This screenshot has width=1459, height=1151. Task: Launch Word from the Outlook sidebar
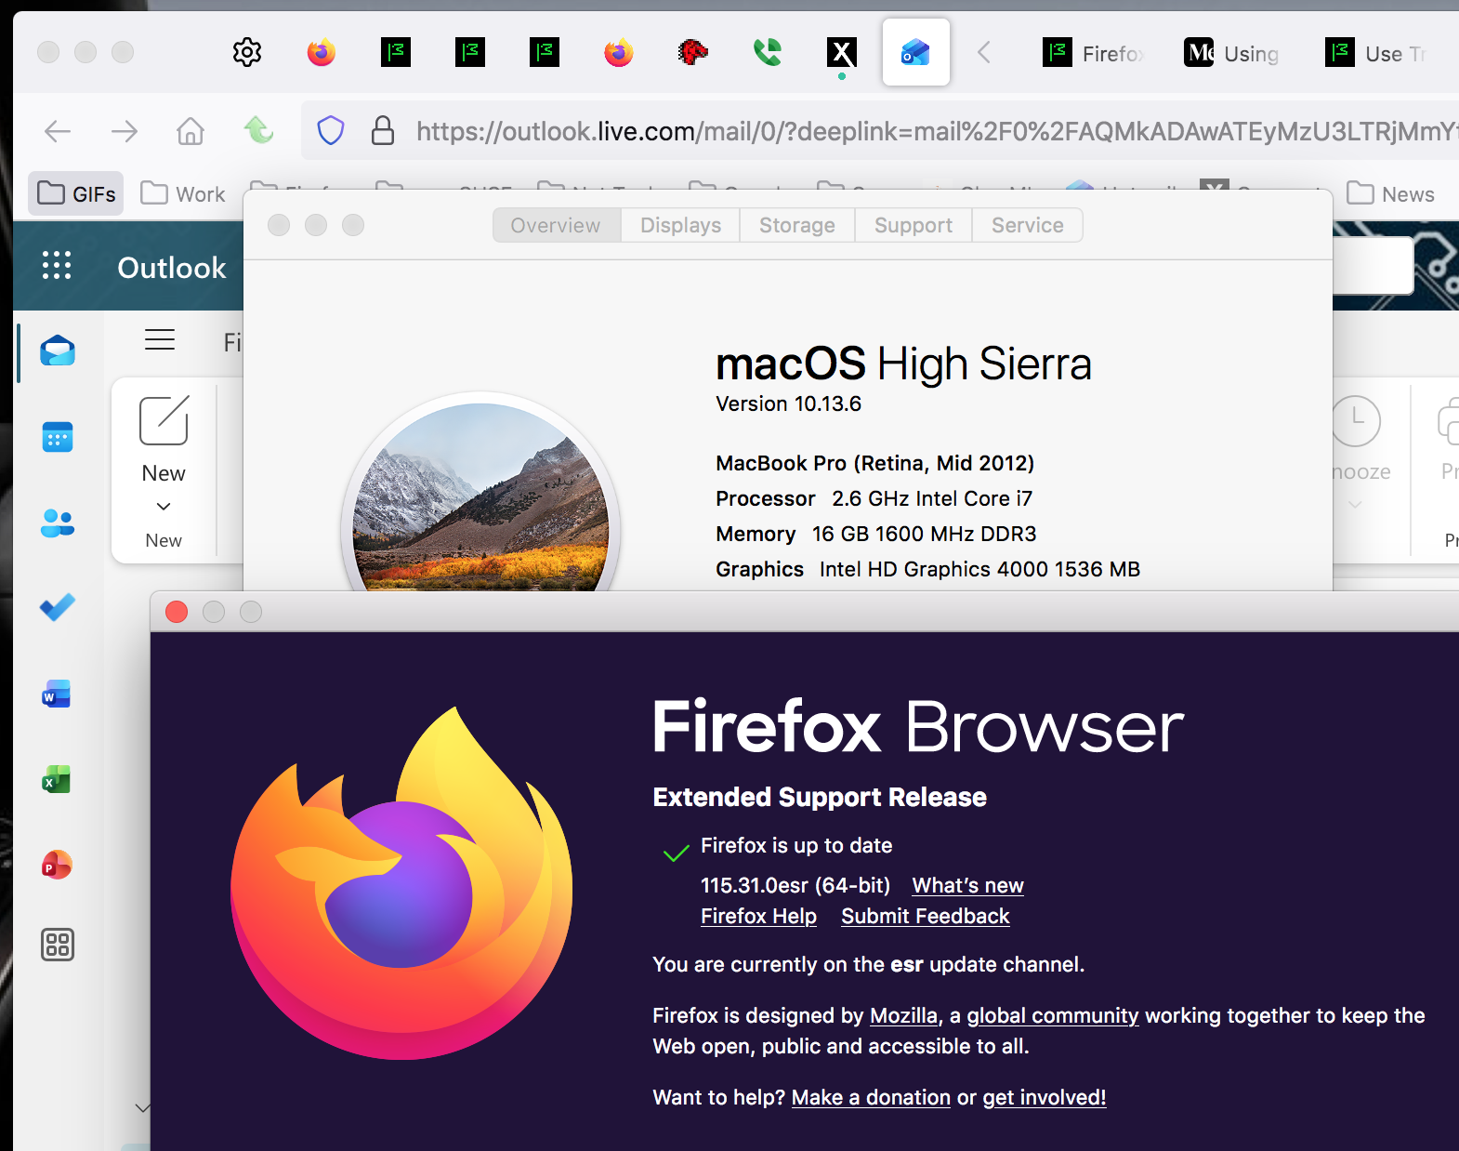(57, 695)
